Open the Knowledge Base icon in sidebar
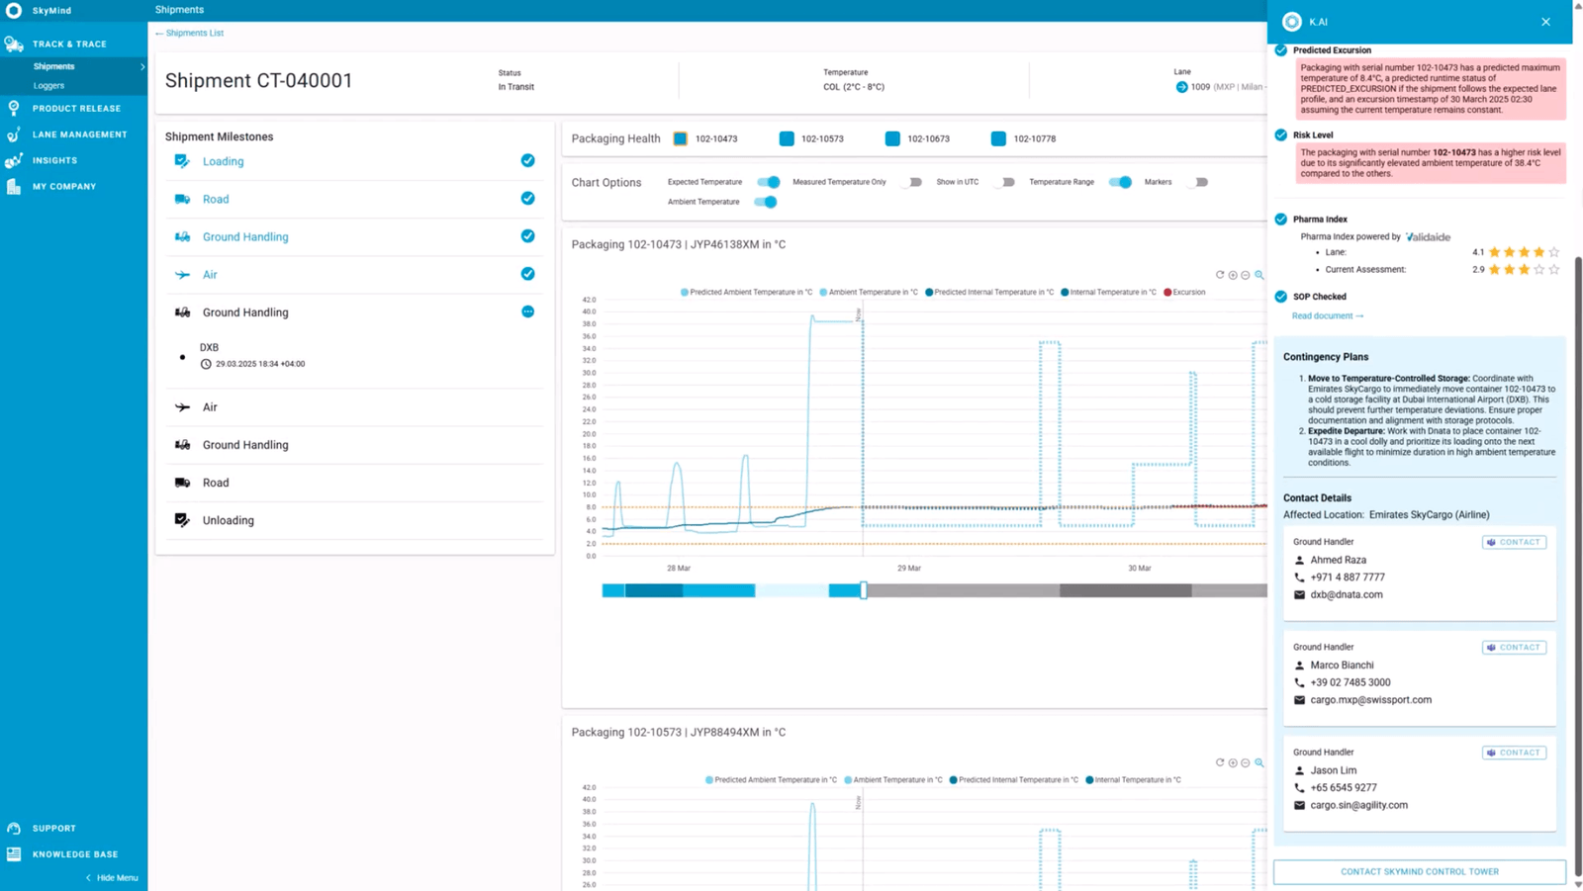Screen dimensions: 1583x891 pos(14,854)
